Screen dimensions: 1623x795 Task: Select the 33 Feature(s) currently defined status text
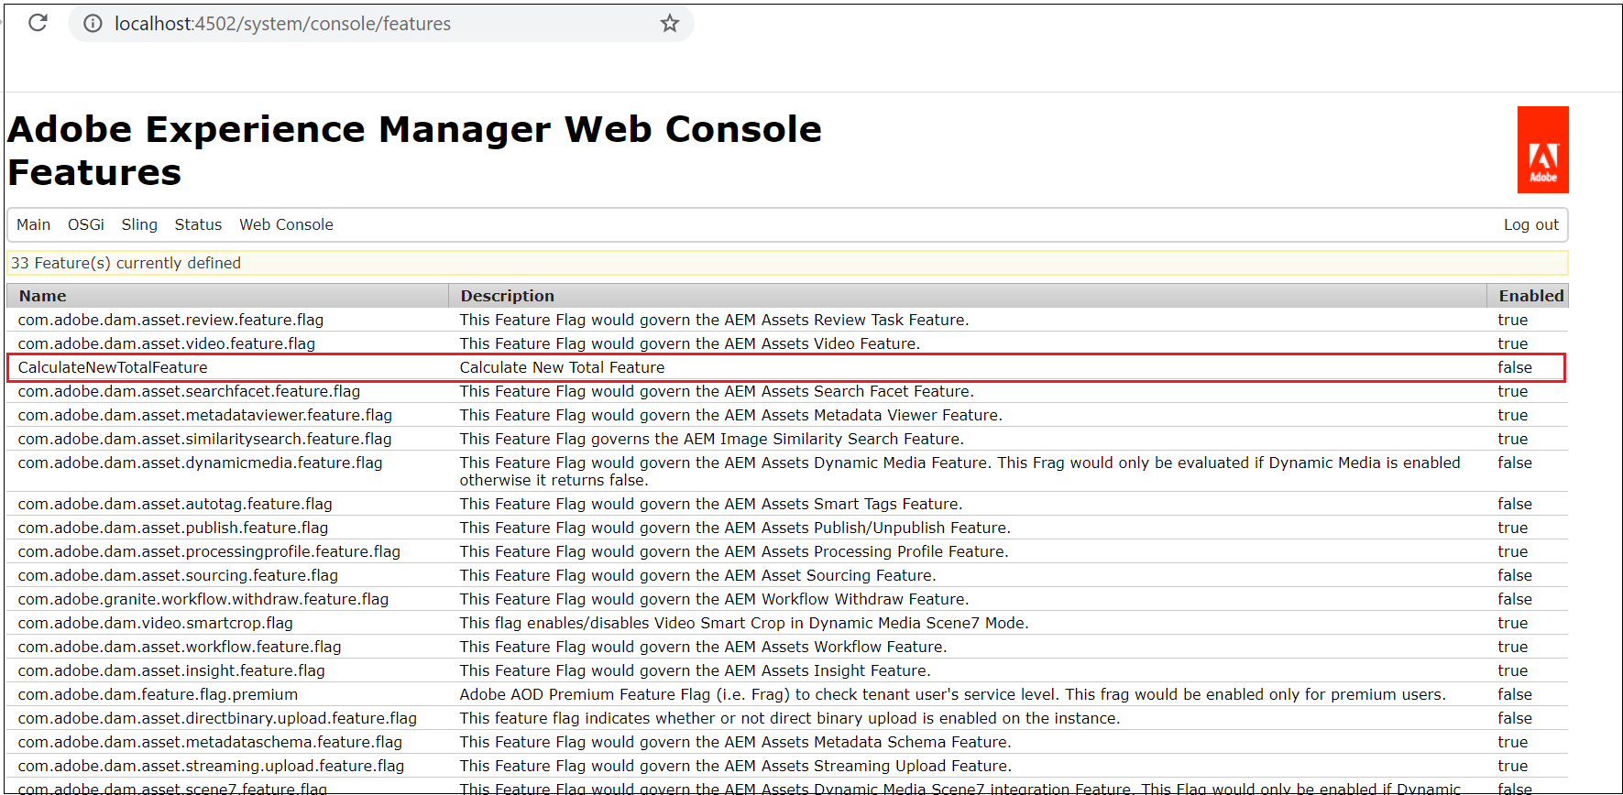(126, 263)
